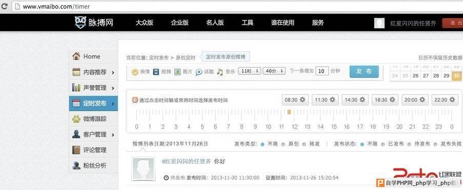Add a video with the 视频 icon
The image size is (463, 190).
156,72
